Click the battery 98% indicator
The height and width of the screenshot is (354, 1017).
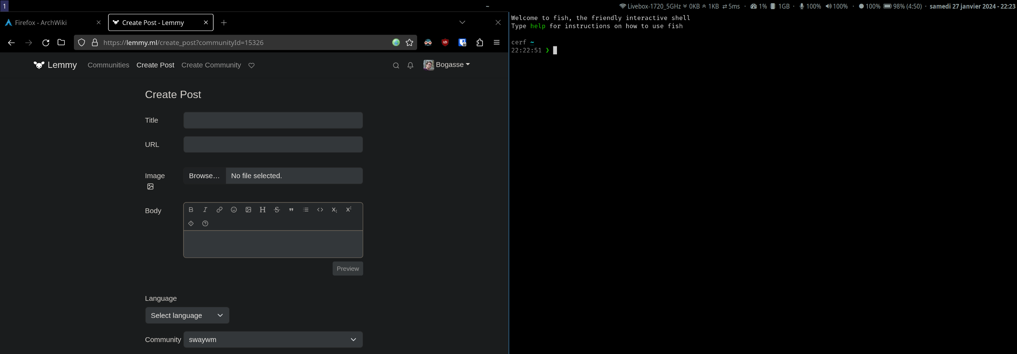[903, 6]
